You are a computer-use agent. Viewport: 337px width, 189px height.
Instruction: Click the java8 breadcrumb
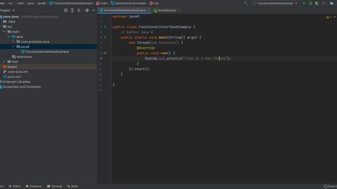(41, 3)
